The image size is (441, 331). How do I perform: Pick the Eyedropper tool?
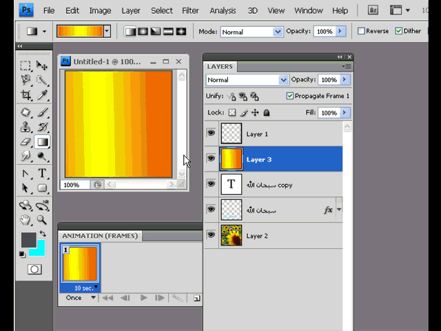click(x=42, y=96)
